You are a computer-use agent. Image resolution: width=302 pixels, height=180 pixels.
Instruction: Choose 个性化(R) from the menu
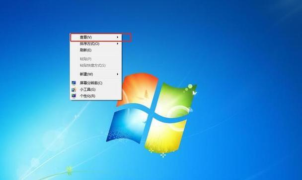point(96,96)
